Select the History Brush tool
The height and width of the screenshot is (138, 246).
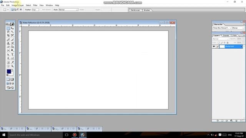coord(12,43)
